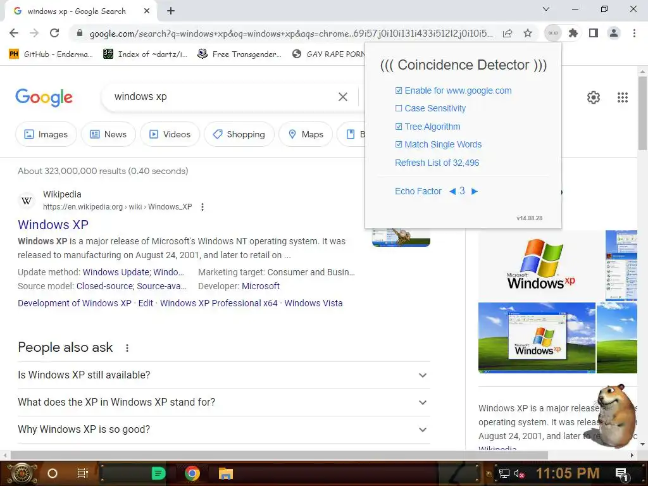Close the windows xp Google Search tab
648x486 pixels.
(x=147, y=11)
